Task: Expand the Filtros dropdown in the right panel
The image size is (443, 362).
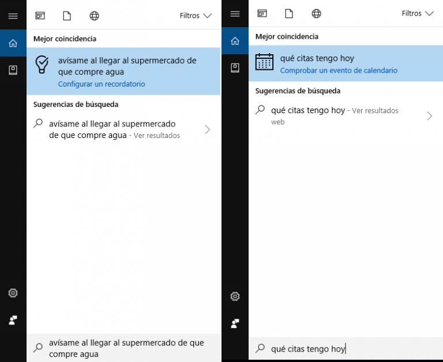Action: coord(418,14)
